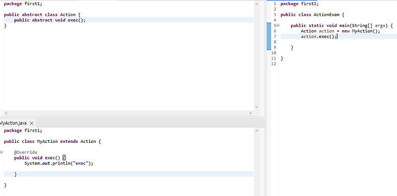The width and height of the screenshot is (397, 196).
Task: Click 'public class MyAction extends Action' line
Action: coord(53,141)
